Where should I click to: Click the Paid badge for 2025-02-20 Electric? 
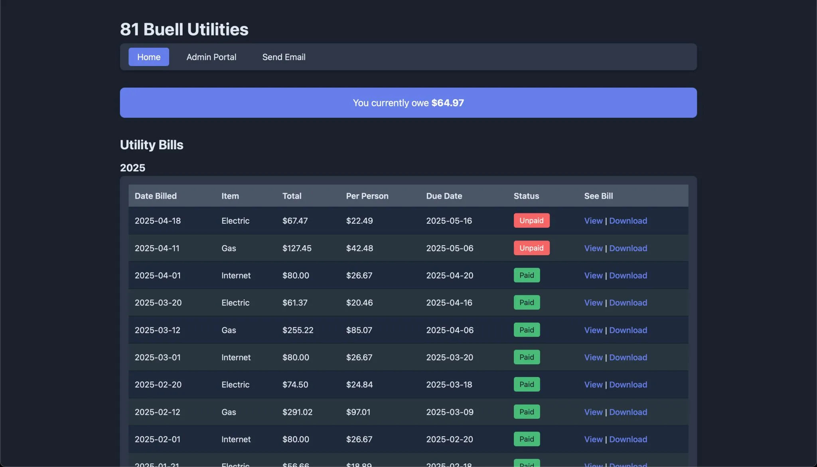coord(527,385)
